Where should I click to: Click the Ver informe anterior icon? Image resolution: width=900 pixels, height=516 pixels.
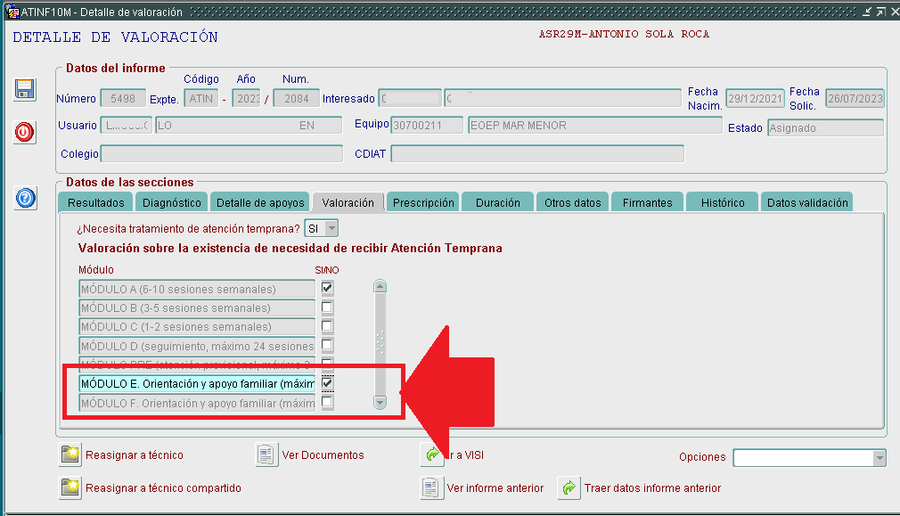click(431, 488)
